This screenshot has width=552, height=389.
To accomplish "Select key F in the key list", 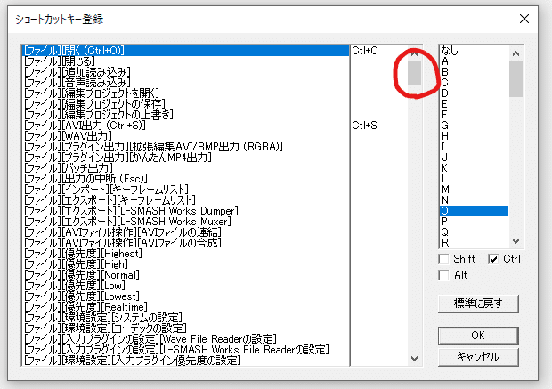I will pos(475,115).
